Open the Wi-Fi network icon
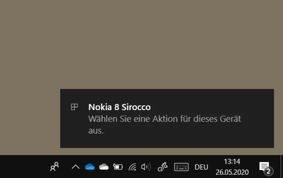283x178 pixels. [x=132, y=167]
